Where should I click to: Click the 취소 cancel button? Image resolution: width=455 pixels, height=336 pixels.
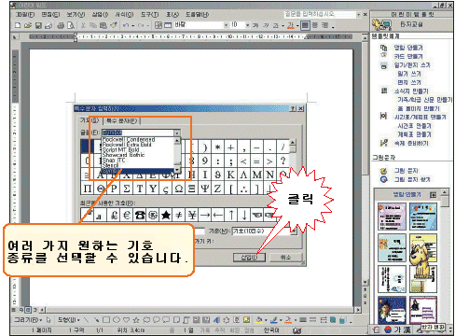(285, 258)
